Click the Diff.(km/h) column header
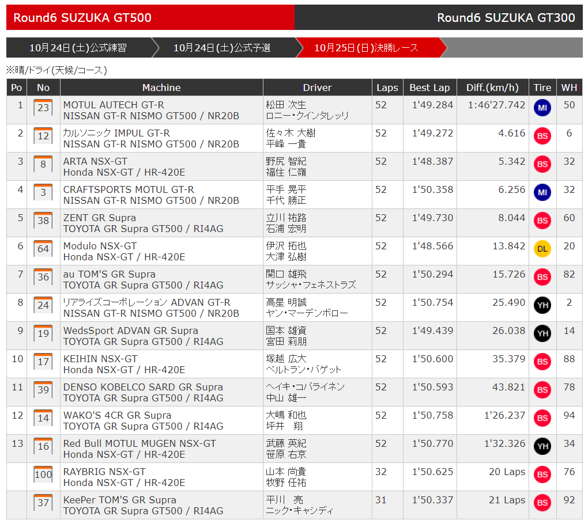Viewport: 588px width, 524px height. 492,88
